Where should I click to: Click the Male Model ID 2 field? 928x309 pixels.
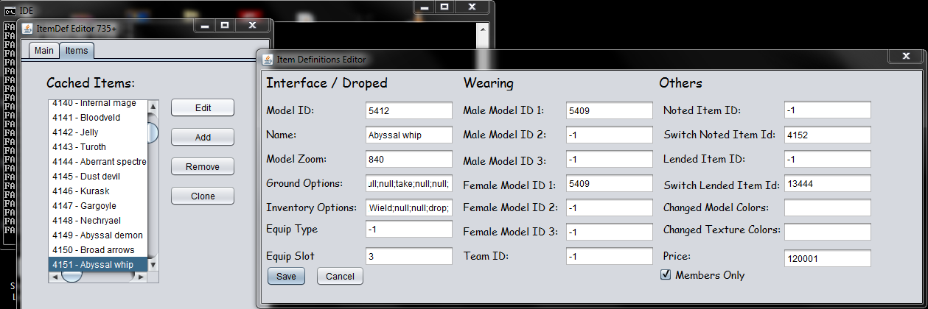coord(610,135)
